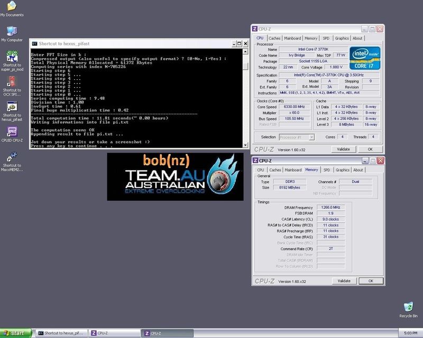The image size is (423, 338).
Task: Open the My Documents desktop icon
Action: click(x=12, y=7)
